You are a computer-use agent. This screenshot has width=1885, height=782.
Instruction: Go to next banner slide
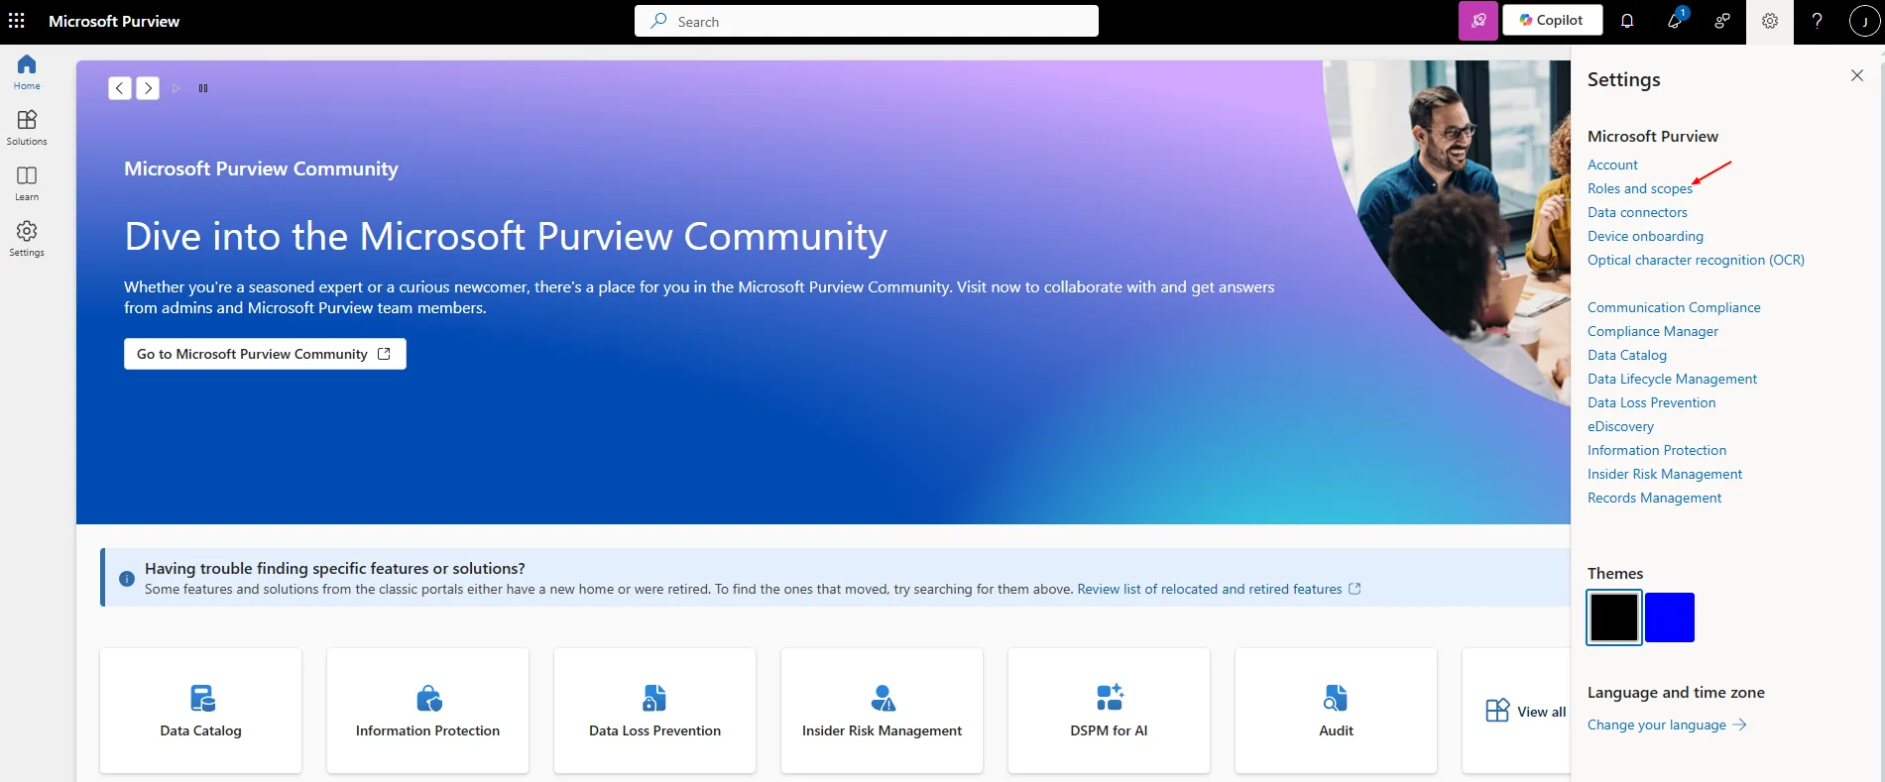point(148,88)
